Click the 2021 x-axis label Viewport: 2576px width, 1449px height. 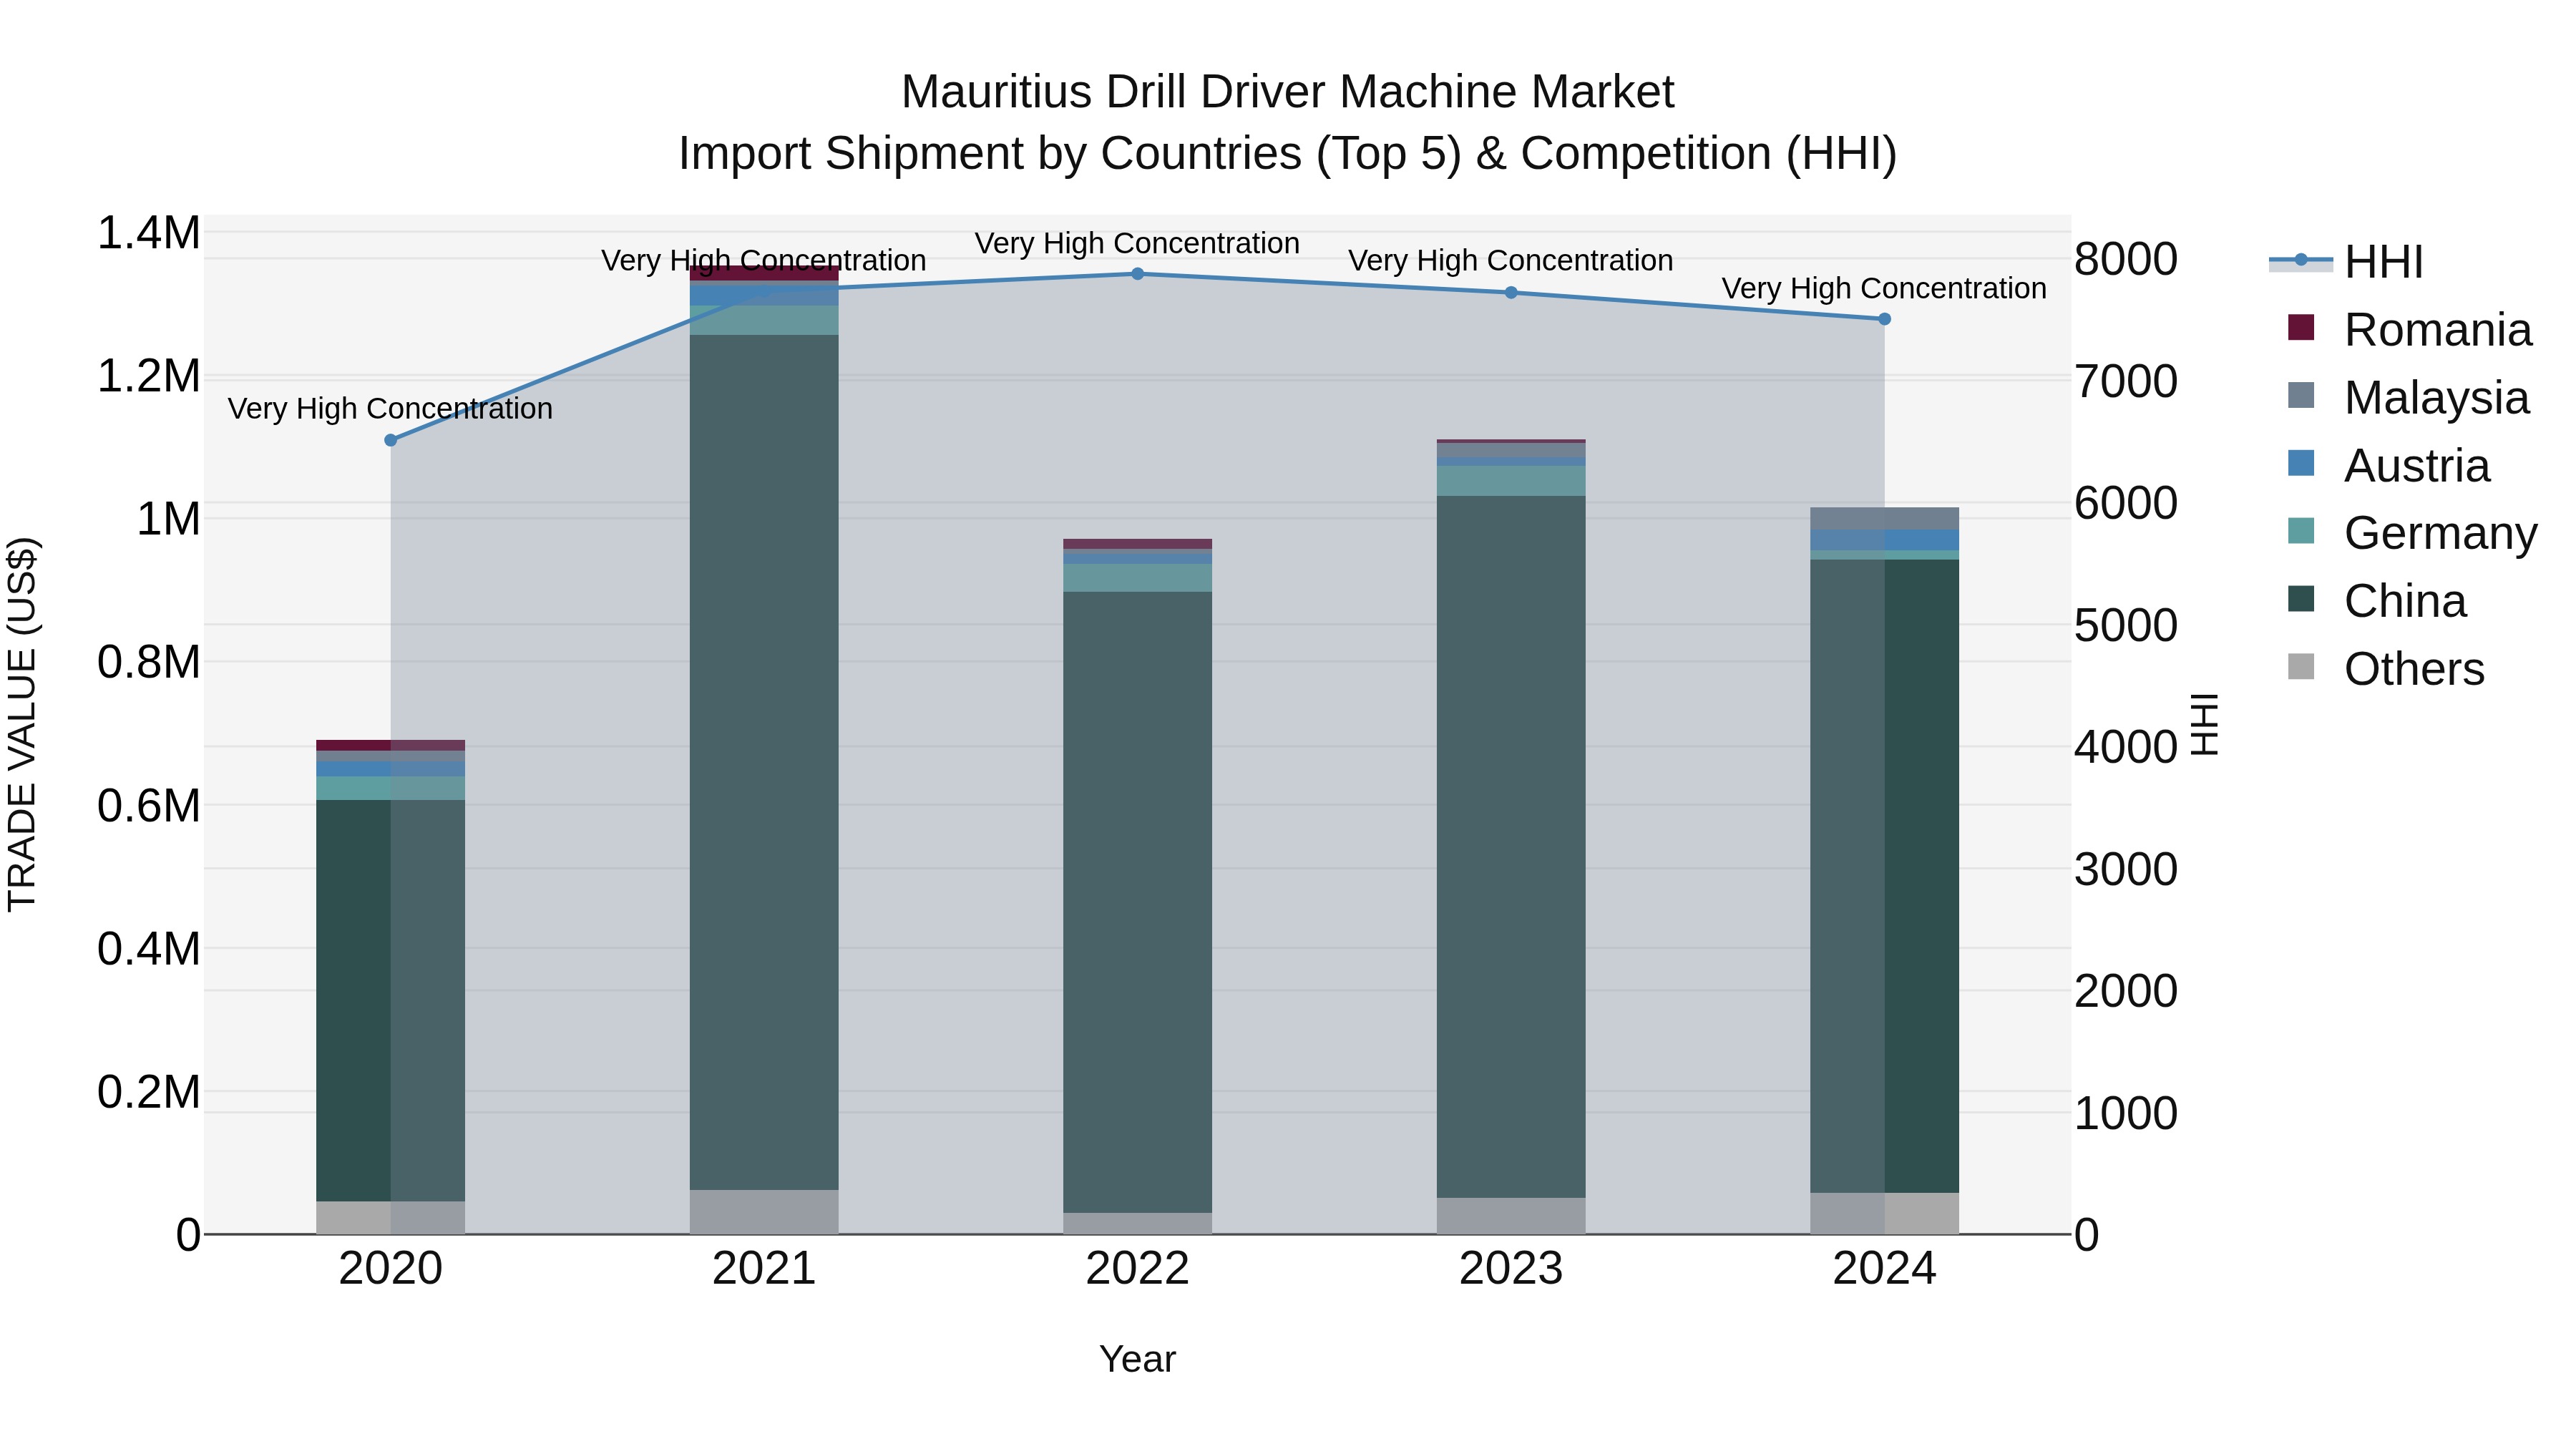pyautogui.click(x=764, y=1269)
